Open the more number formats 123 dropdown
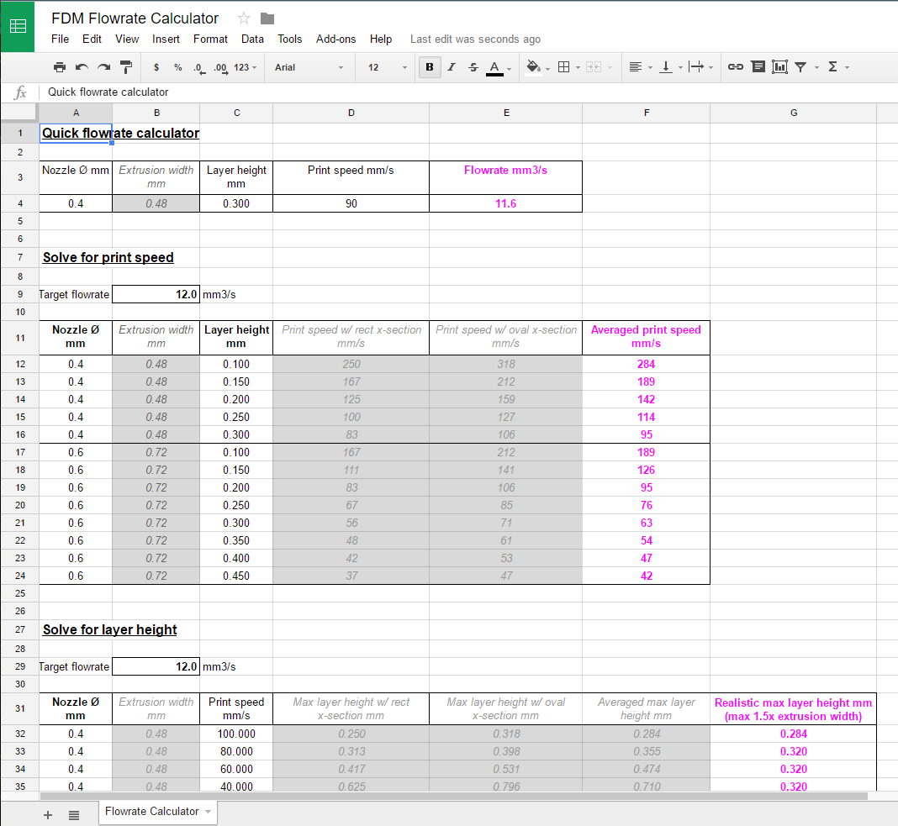 coord(246,67)
